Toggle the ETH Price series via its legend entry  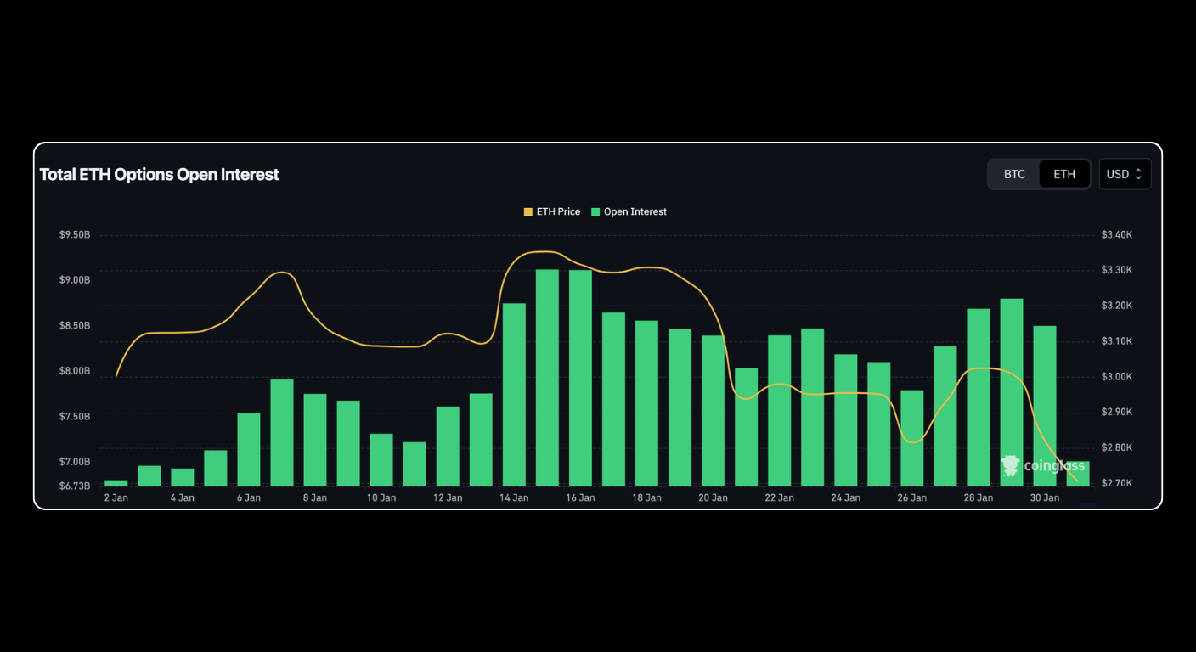pyautogui.click(x=552, y=211)
